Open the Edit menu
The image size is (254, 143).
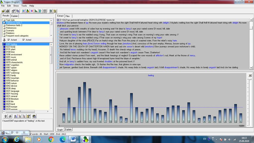tap(9, 6)
